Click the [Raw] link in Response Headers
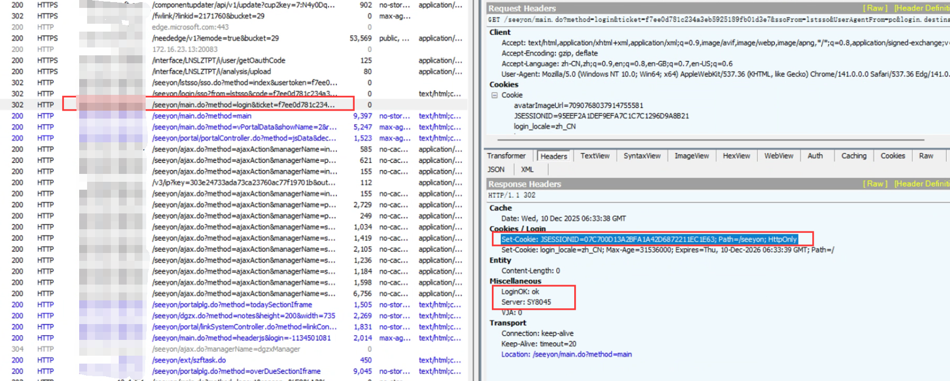 pyautogui.click(x=875, y=184)
